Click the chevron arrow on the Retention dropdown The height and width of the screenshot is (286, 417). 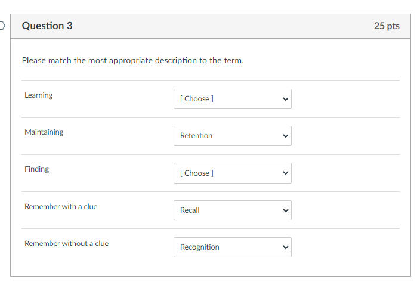pyautogui.click(x=286, y=136)
